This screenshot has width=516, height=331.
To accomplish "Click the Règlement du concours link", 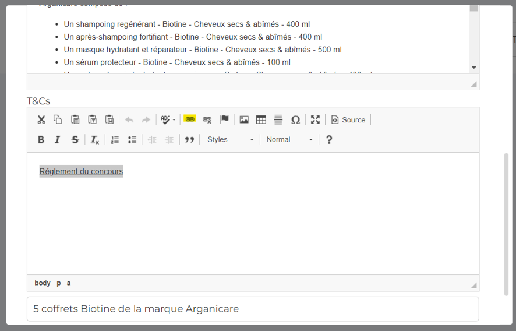I will coord(81,171).
